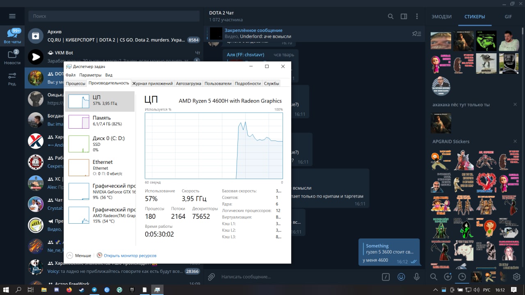Search stickers with the magnifier icon

(x=434, y=277)
